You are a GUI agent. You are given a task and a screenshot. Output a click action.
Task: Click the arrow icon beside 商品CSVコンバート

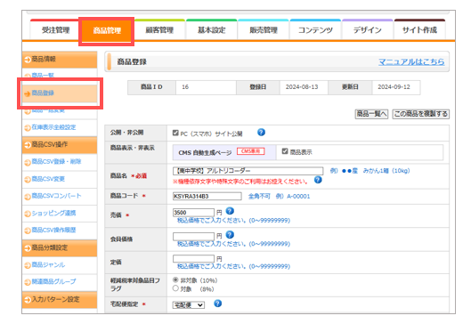[28, 197]
